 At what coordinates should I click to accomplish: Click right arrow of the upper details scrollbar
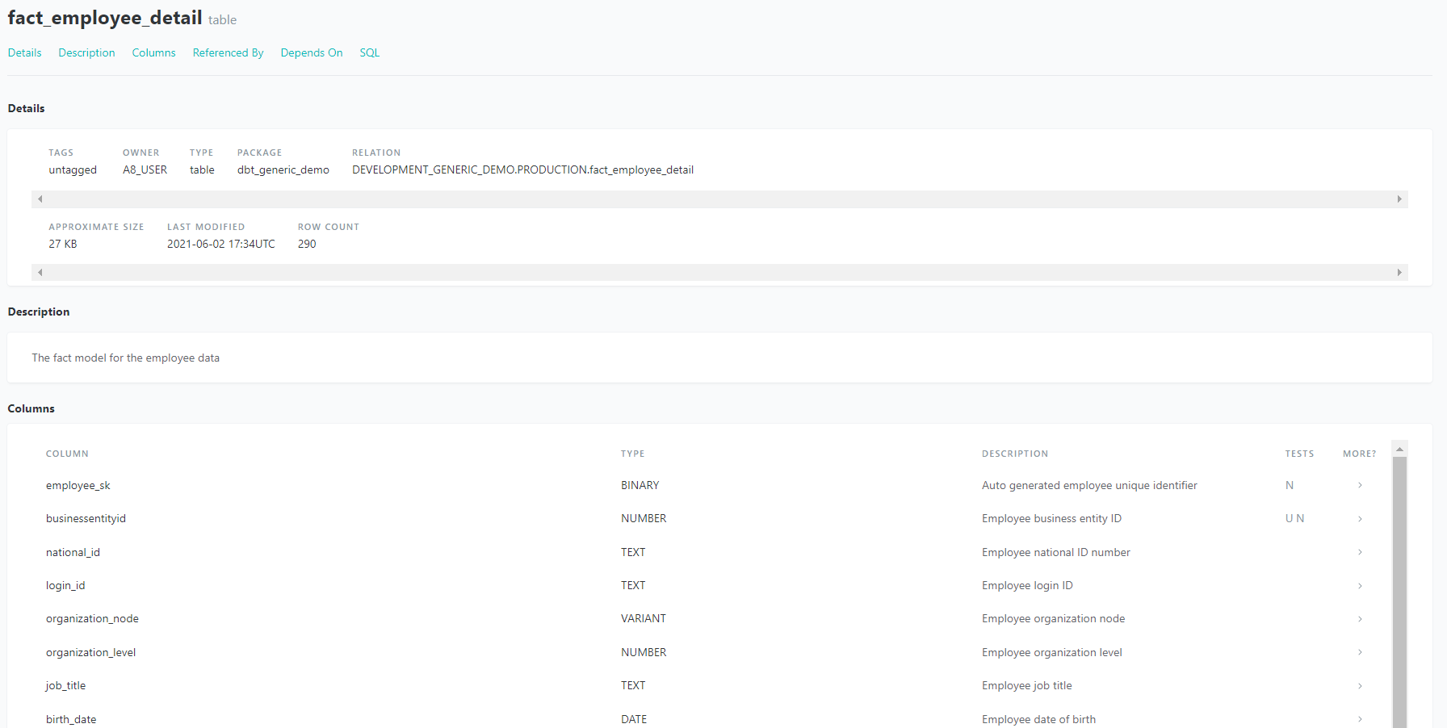1399,199
